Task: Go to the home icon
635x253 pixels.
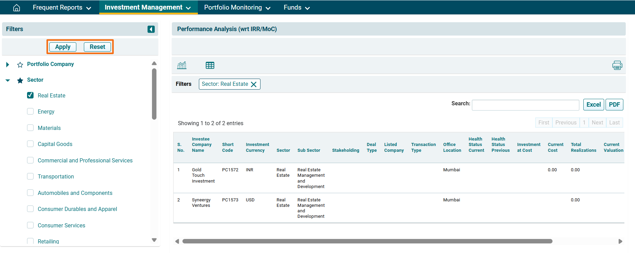Action: (16, 8)
